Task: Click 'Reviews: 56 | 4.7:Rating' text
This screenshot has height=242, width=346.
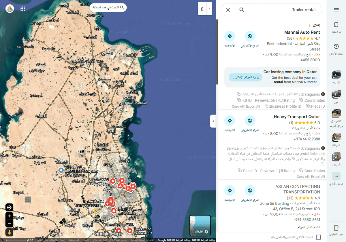Action: click(x=275, y=100)
